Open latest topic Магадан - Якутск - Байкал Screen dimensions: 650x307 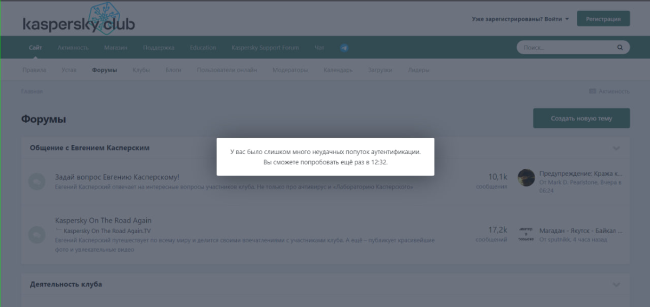coord(581,230)
